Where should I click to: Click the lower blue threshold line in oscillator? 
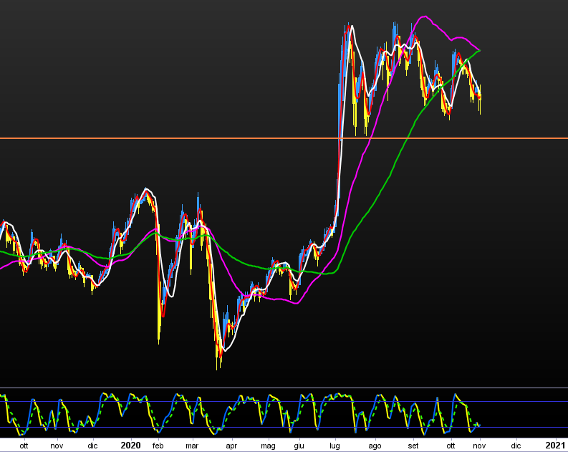[x=287, y=428]
